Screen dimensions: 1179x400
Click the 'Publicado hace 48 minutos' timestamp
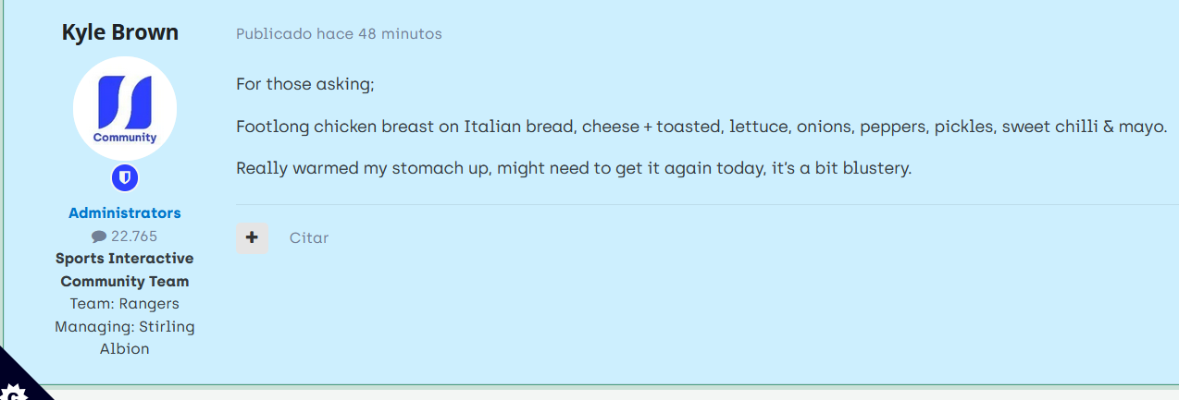click(339, 34)
